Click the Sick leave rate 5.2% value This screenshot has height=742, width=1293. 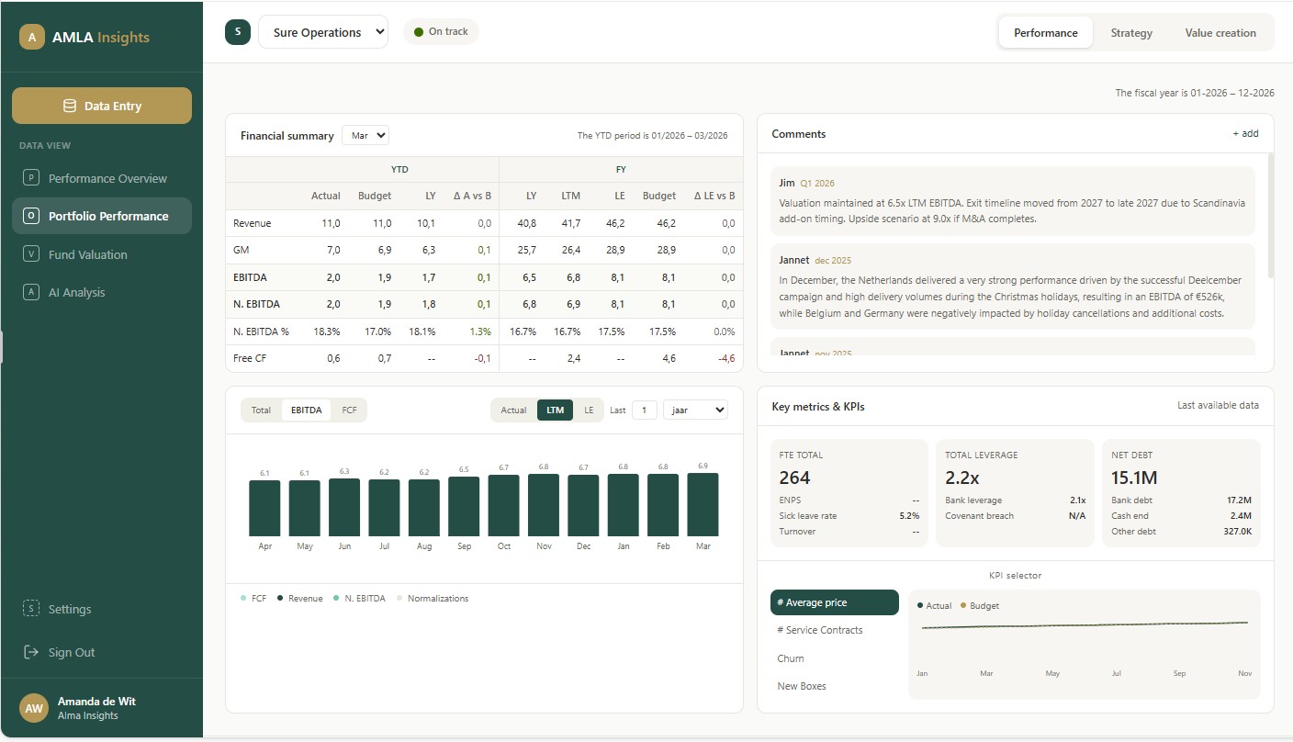tap(909, 516)
